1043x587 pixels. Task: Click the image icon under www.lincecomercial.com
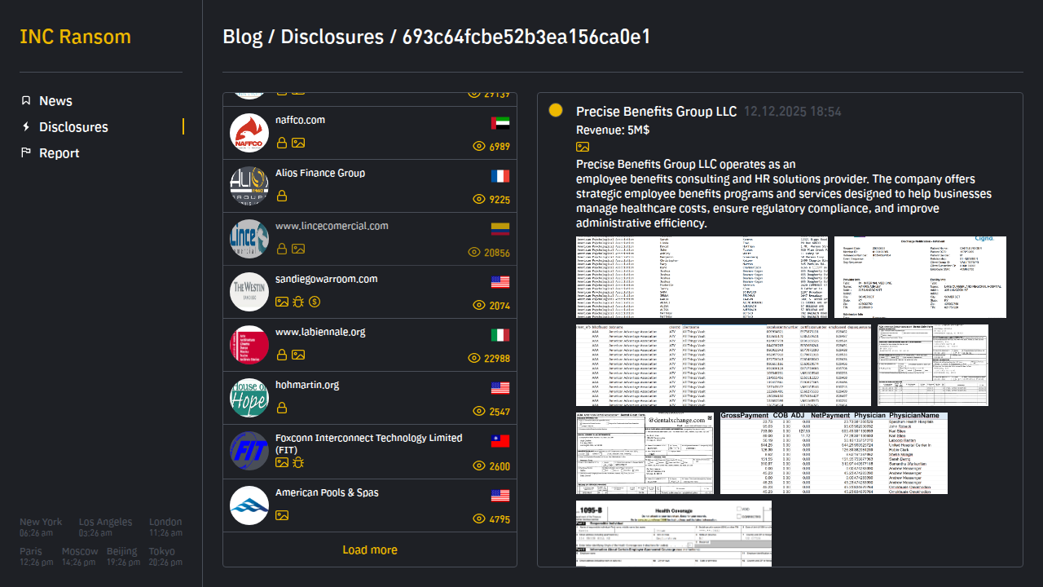click(x=298, y=249)
